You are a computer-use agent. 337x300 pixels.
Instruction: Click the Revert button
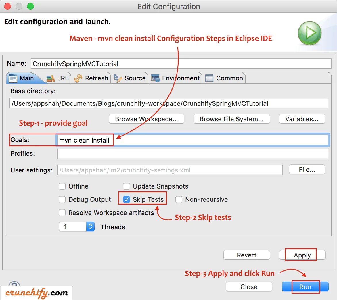246,255
